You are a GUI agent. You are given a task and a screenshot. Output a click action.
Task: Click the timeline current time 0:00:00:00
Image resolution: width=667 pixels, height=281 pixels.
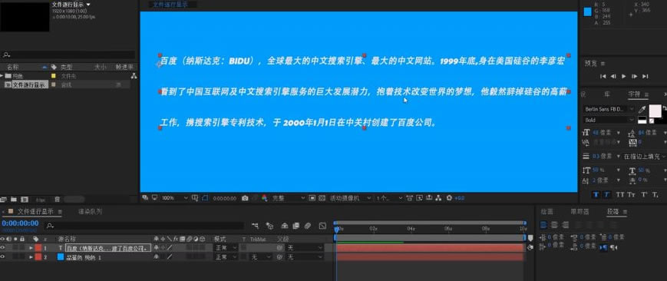20,223
